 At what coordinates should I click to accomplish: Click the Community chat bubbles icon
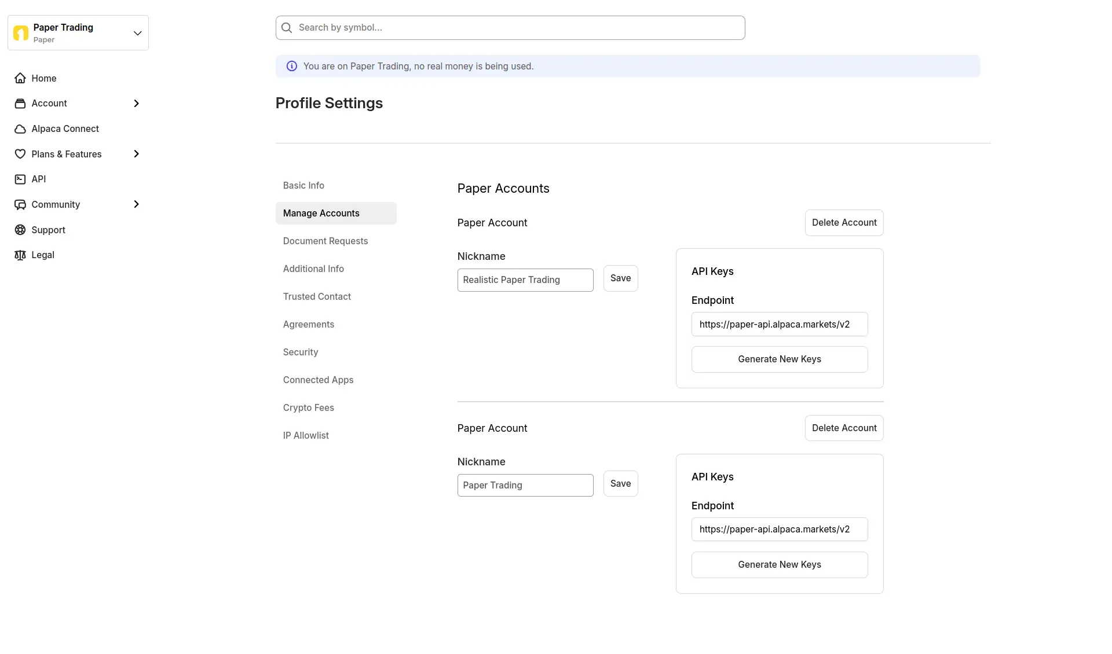[x=20, y=204]
